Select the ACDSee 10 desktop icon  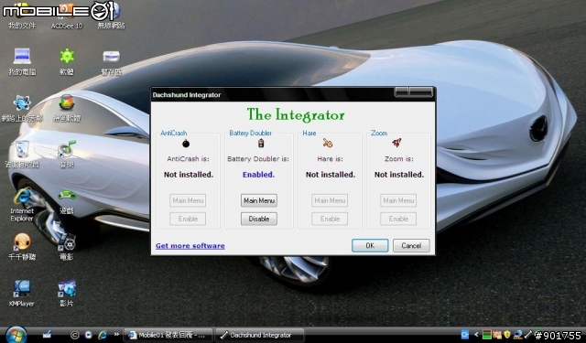(x=67, y=16)
